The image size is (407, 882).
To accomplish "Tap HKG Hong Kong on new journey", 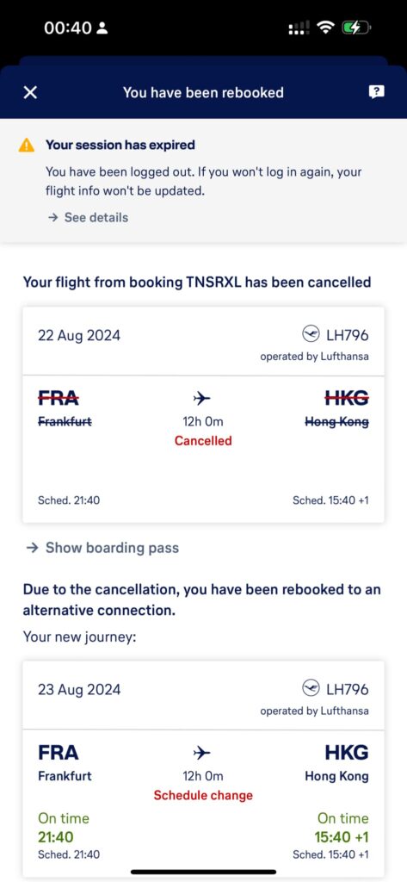I will pyautogui.click(x=336, y=763).
